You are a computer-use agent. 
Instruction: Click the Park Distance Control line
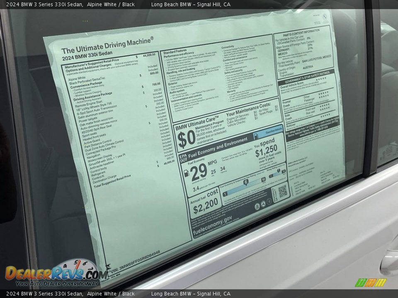coord(98,144)
